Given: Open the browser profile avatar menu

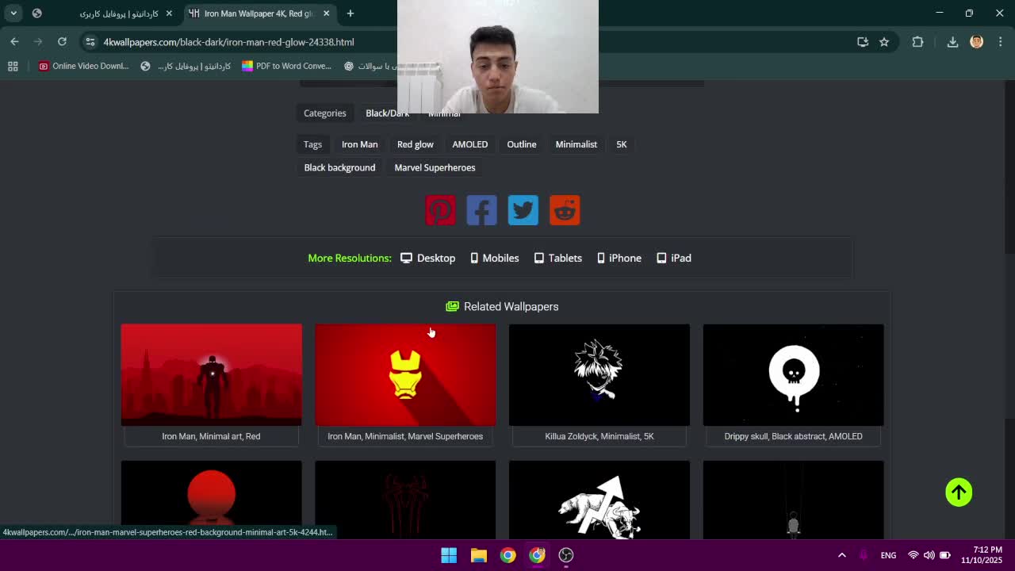Looking at the screenshot, I should (x=976, y=42).
